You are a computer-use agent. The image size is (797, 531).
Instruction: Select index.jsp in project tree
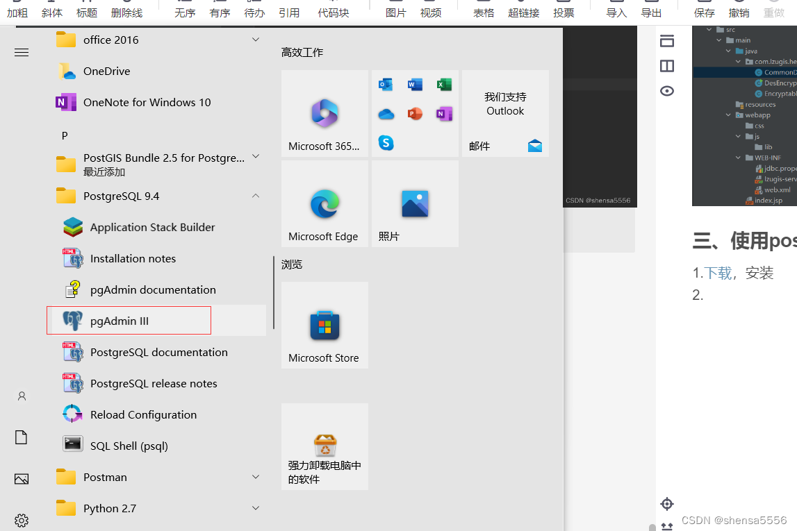(764, 201)
